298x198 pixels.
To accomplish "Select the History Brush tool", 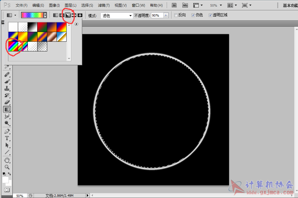I will click(x=7, y=95).
